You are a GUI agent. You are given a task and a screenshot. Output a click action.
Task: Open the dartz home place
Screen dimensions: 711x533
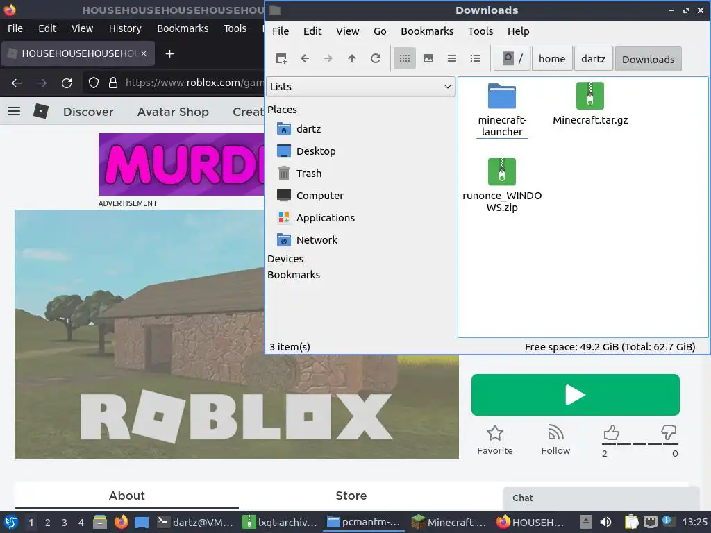click(308, 129)
